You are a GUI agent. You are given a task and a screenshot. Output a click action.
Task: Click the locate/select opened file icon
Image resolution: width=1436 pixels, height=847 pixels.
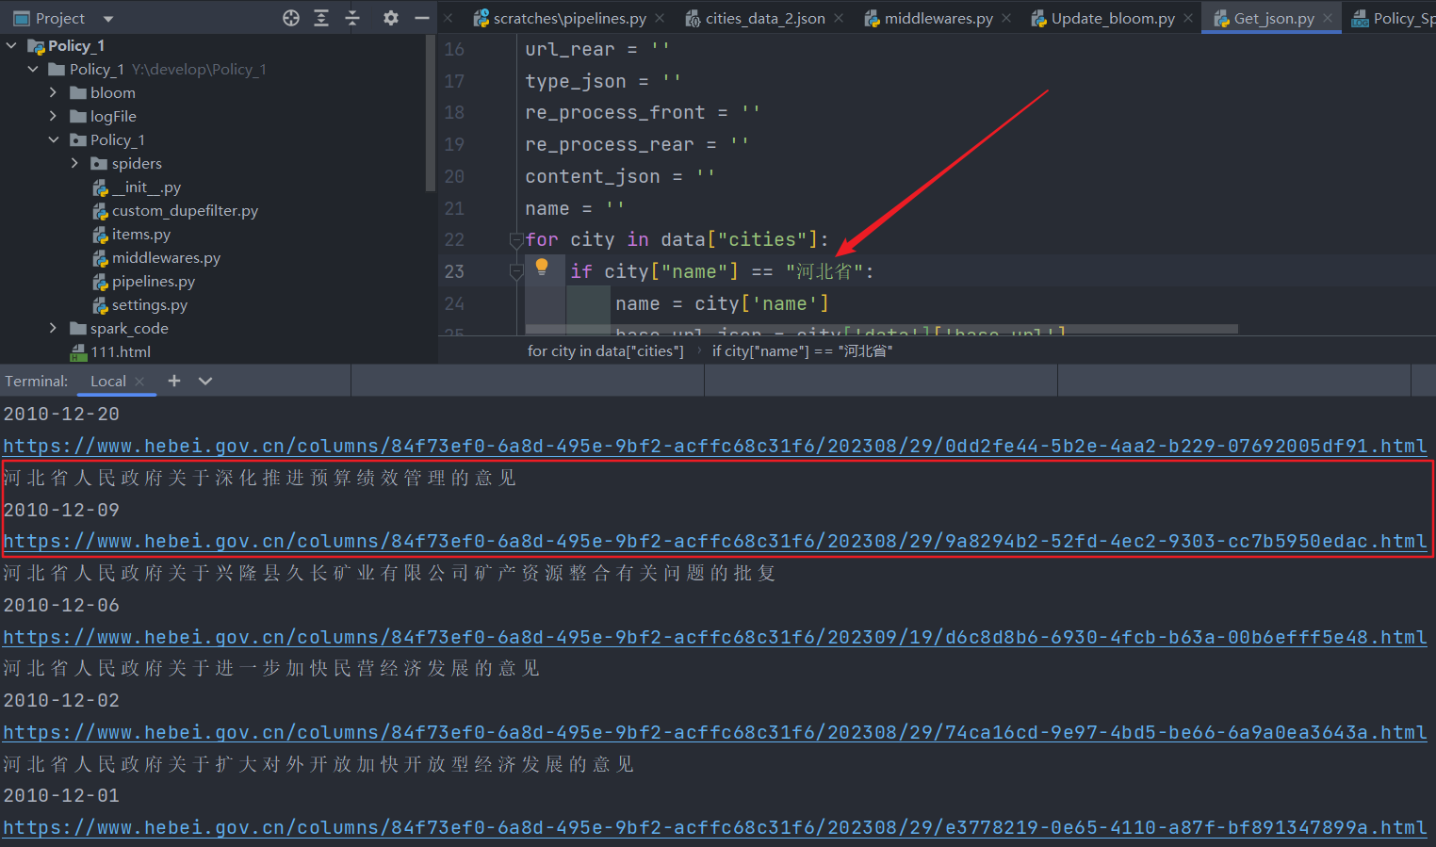click(291, 18)
